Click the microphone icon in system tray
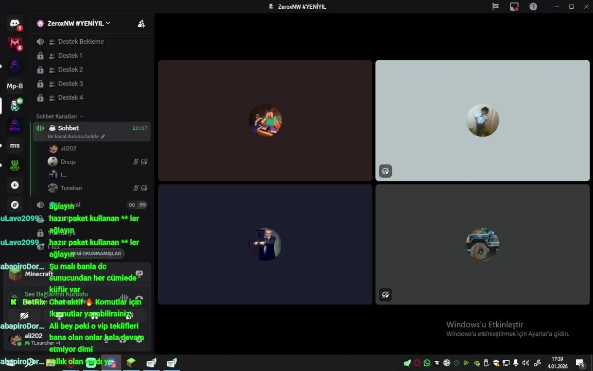The height and width of the screenshot is (371, 593). (x=516, y=363)
